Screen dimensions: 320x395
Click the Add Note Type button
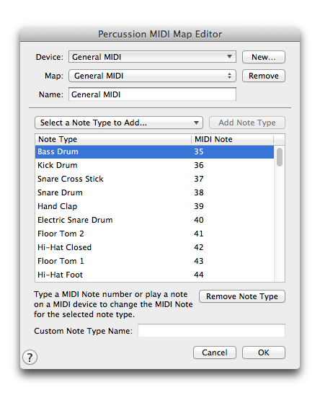(247, 123)
